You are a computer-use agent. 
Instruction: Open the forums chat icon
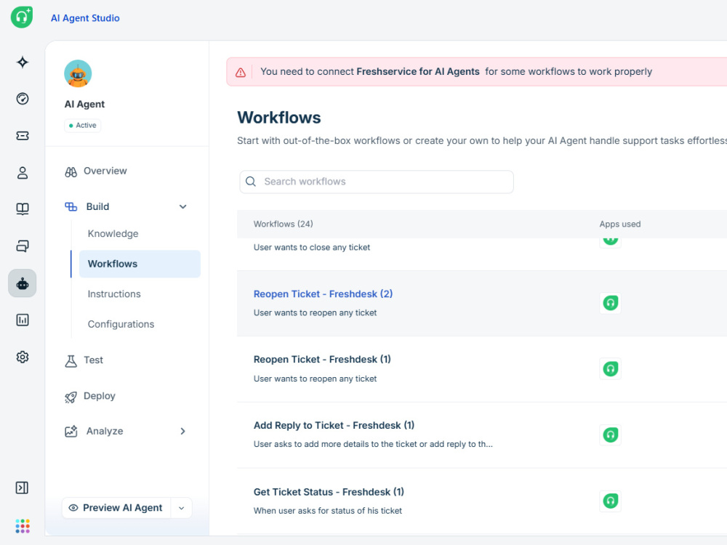click(23, 246)
